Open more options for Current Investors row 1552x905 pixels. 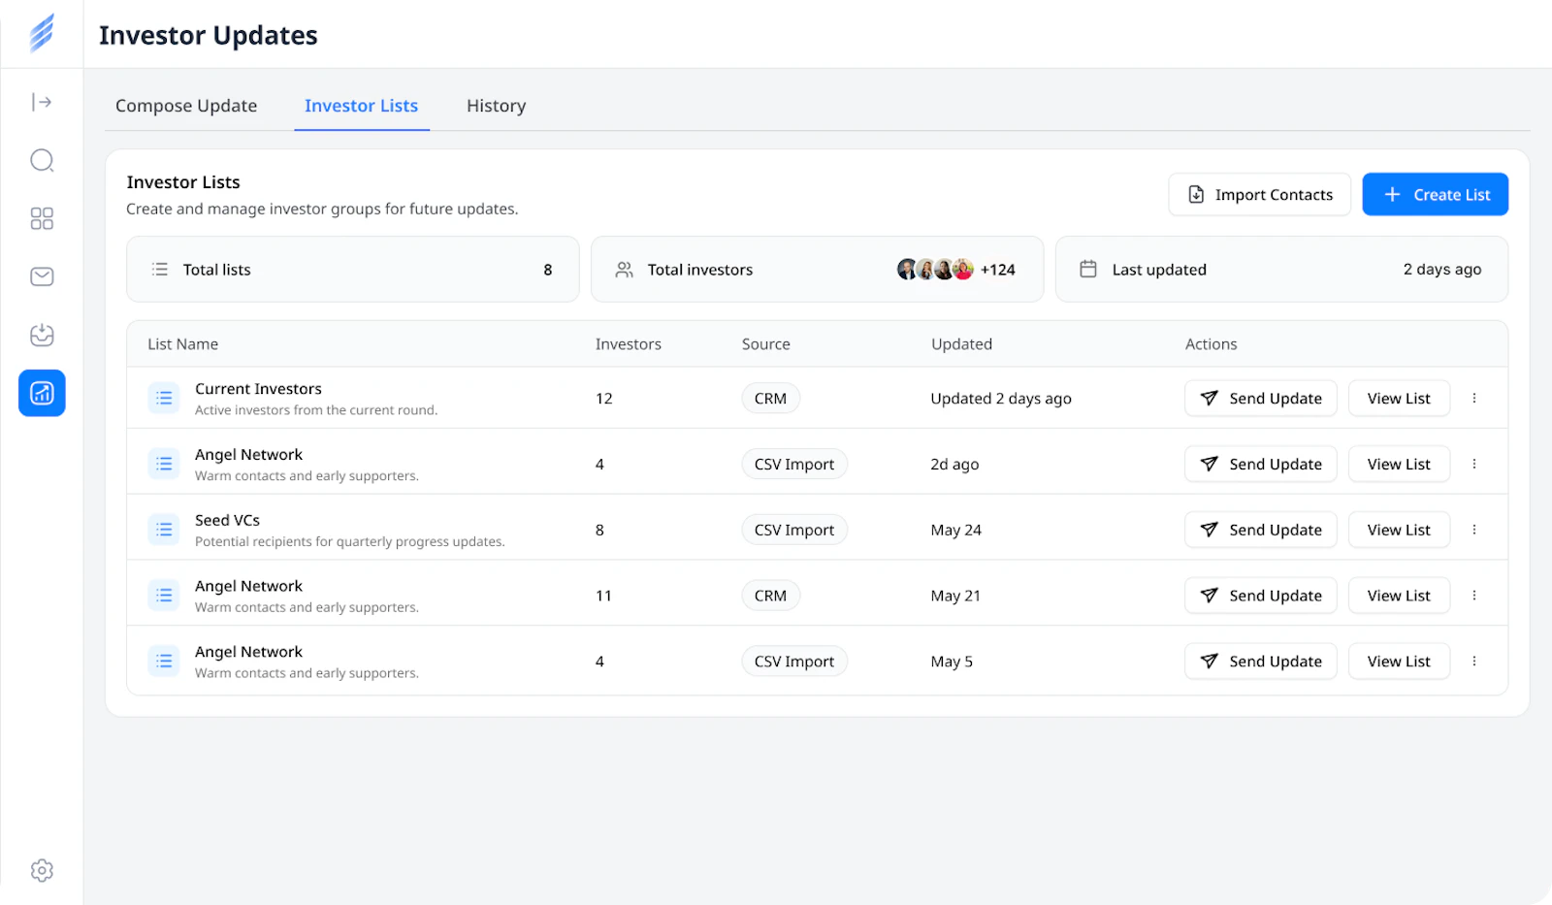pyautogui.click(x=1474, y=399)
